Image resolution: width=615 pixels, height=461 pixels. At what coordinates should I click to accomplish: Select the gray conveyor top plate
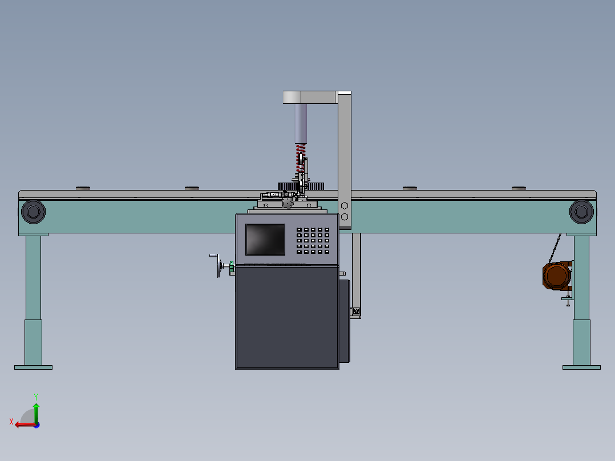pyautogui.click(x=307, y=195)
